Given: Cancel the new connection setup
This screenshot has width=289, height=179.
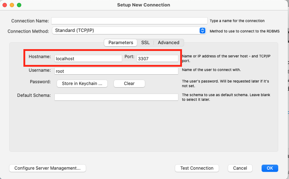Looking at the screenshot, I should (240, 168).
